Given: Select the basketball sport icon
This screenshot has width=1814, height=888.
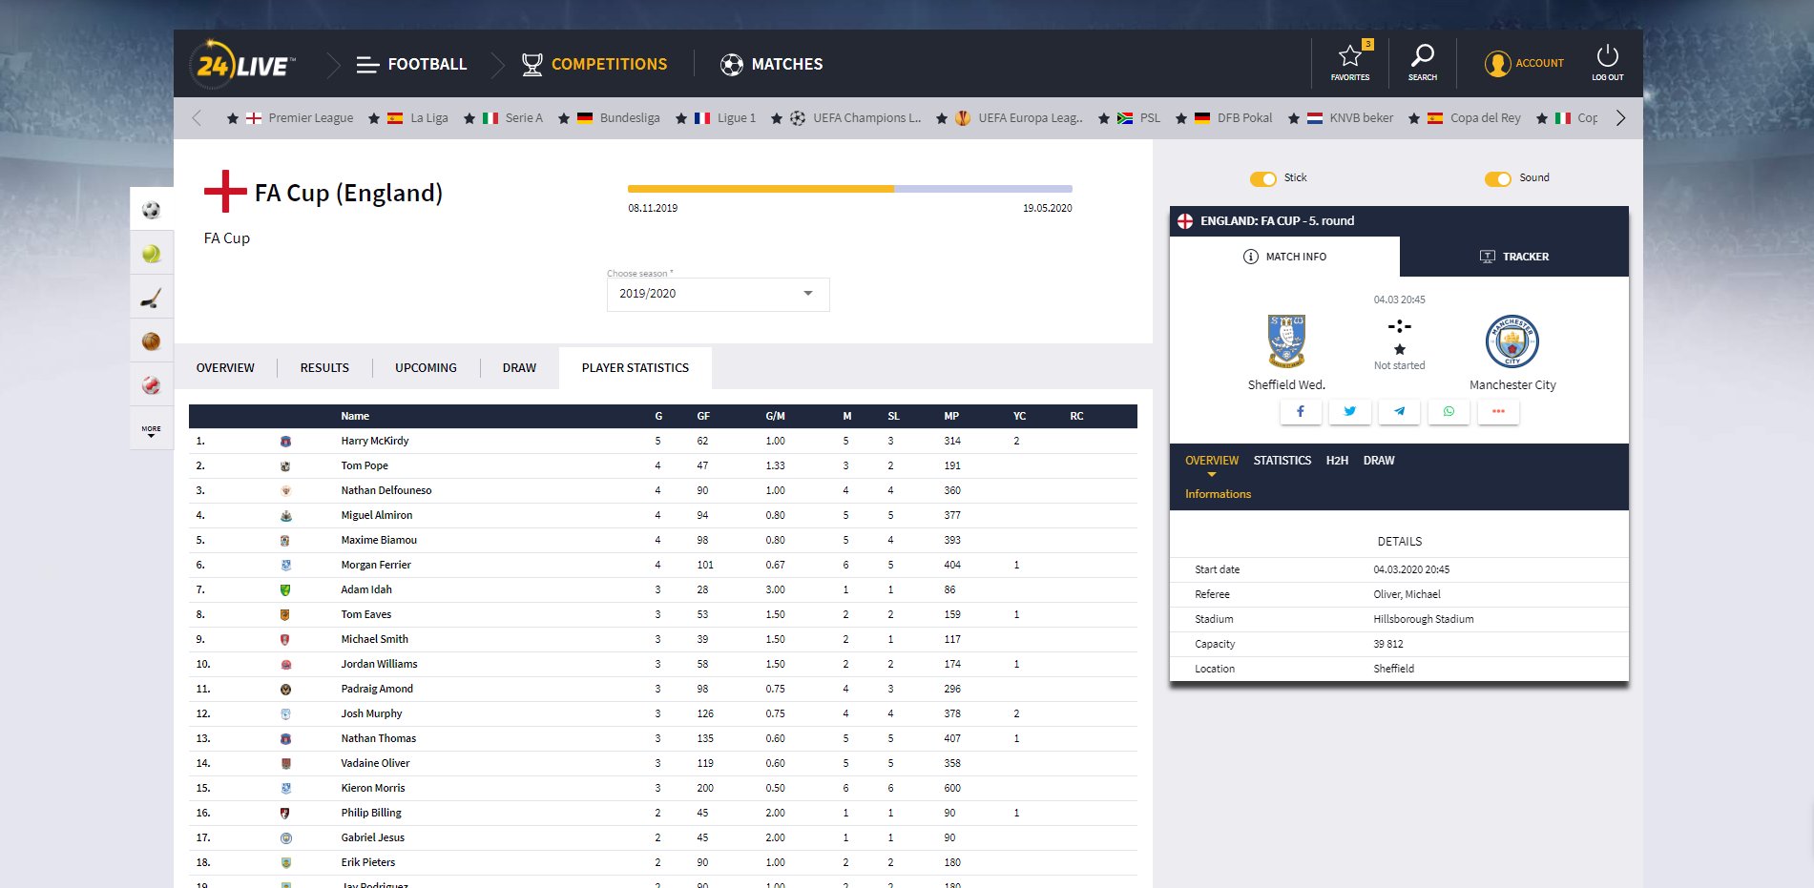Looking at the screenshot, I should click(151, 341).
